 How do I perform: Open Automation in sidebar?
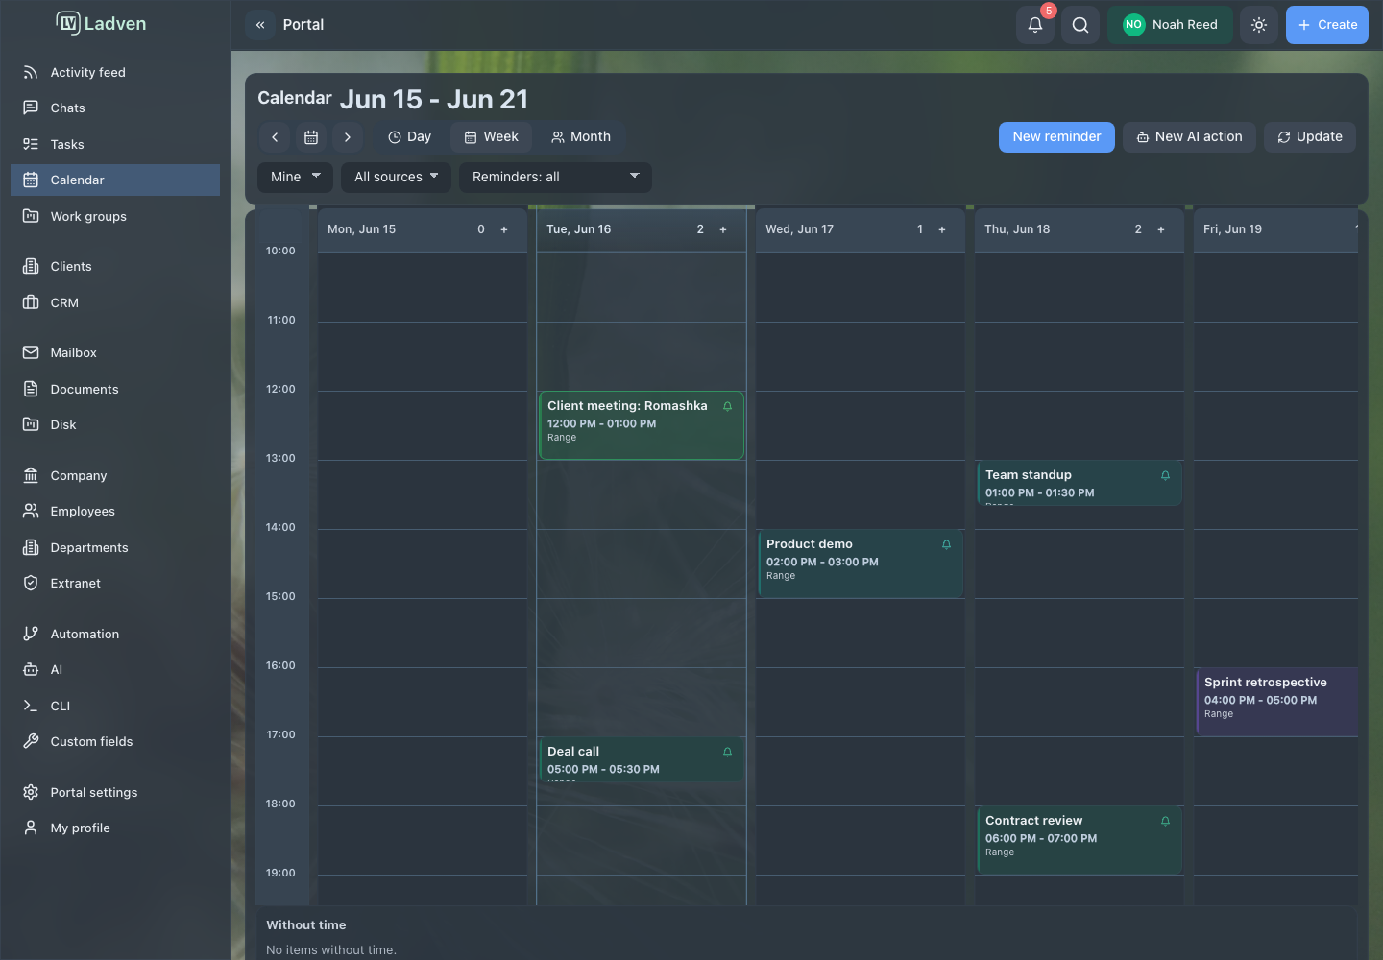(115, 634)
